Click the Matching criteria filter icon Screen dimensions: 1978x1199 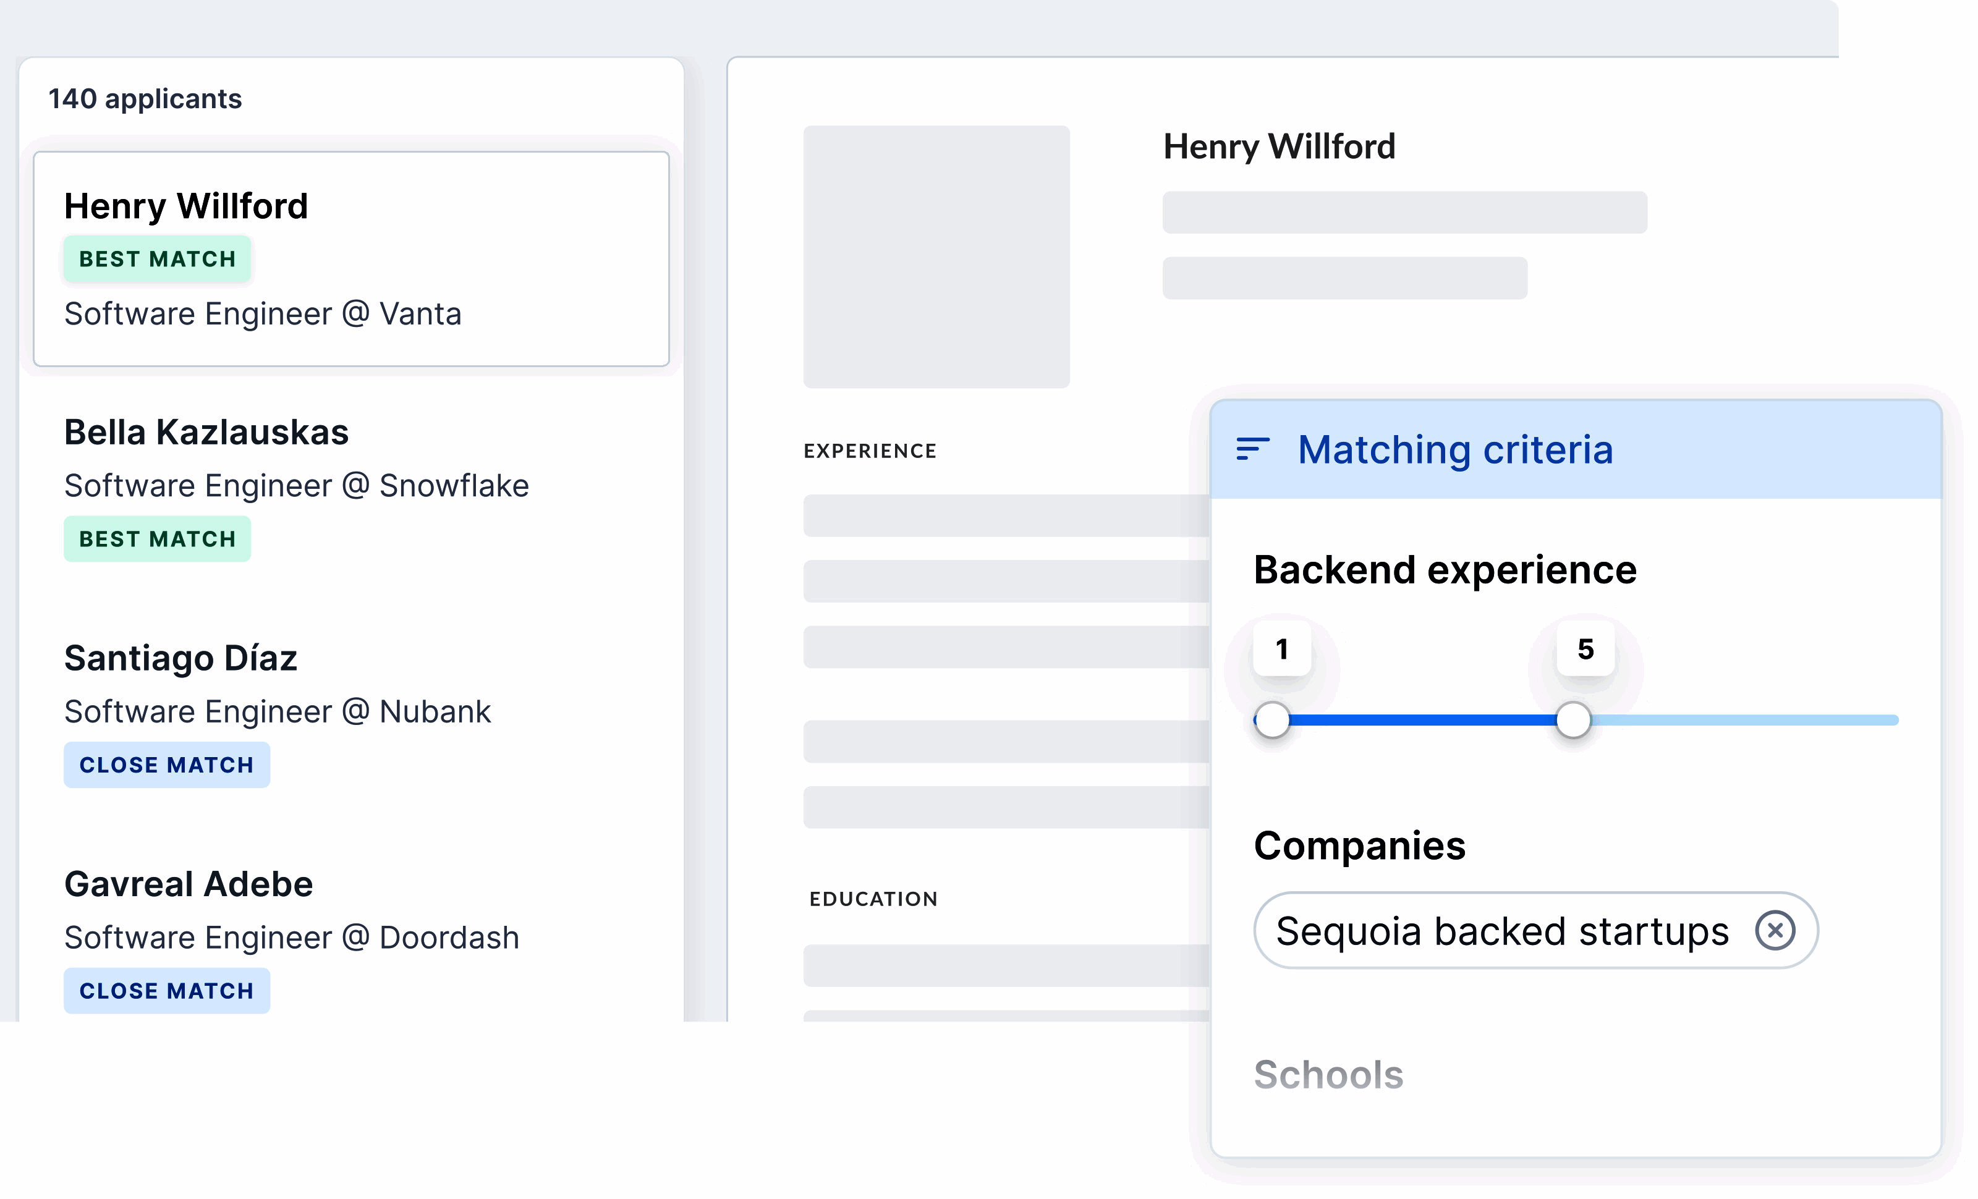coord(1252,449)
